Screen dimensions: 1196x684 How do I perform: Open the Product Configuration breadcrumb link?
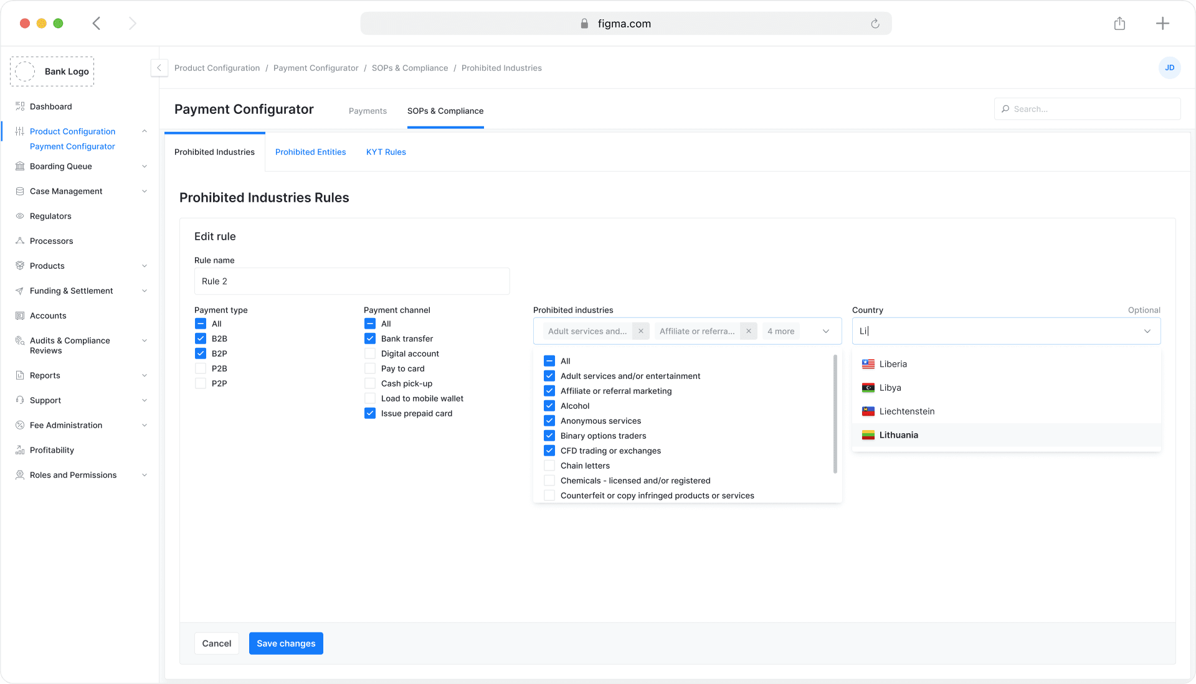click(217, 68)
